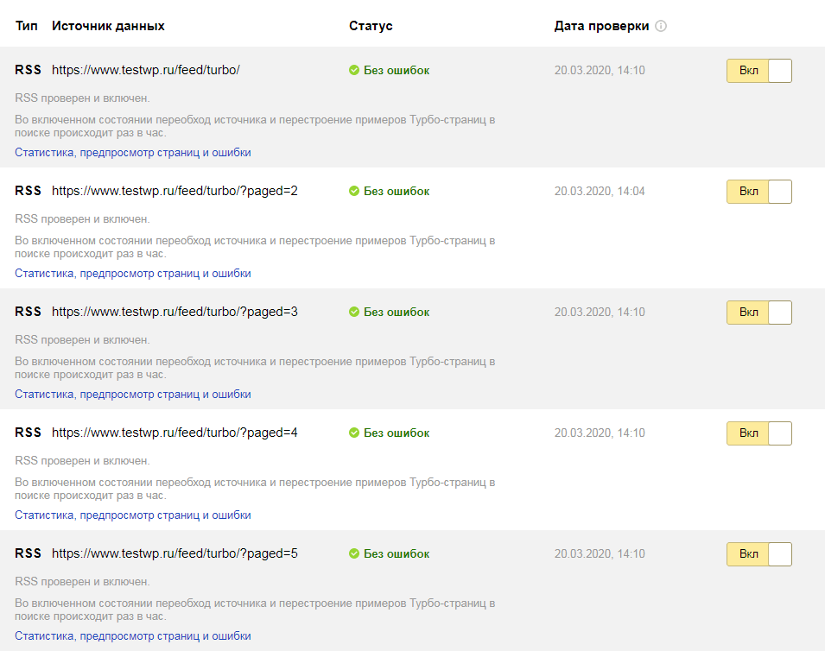Image resolution: width=825 pixels, height=651 pixels.
Task: Open statistics link under ?paged=3 row
Action: point(132,395)
